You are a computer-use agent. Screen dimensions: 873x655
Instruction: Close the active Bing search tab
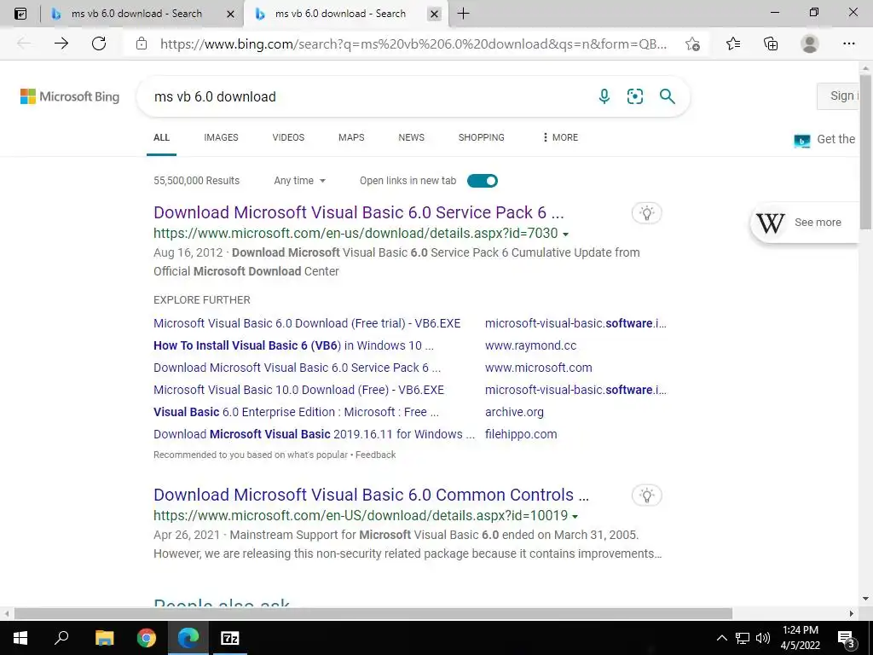435,14
